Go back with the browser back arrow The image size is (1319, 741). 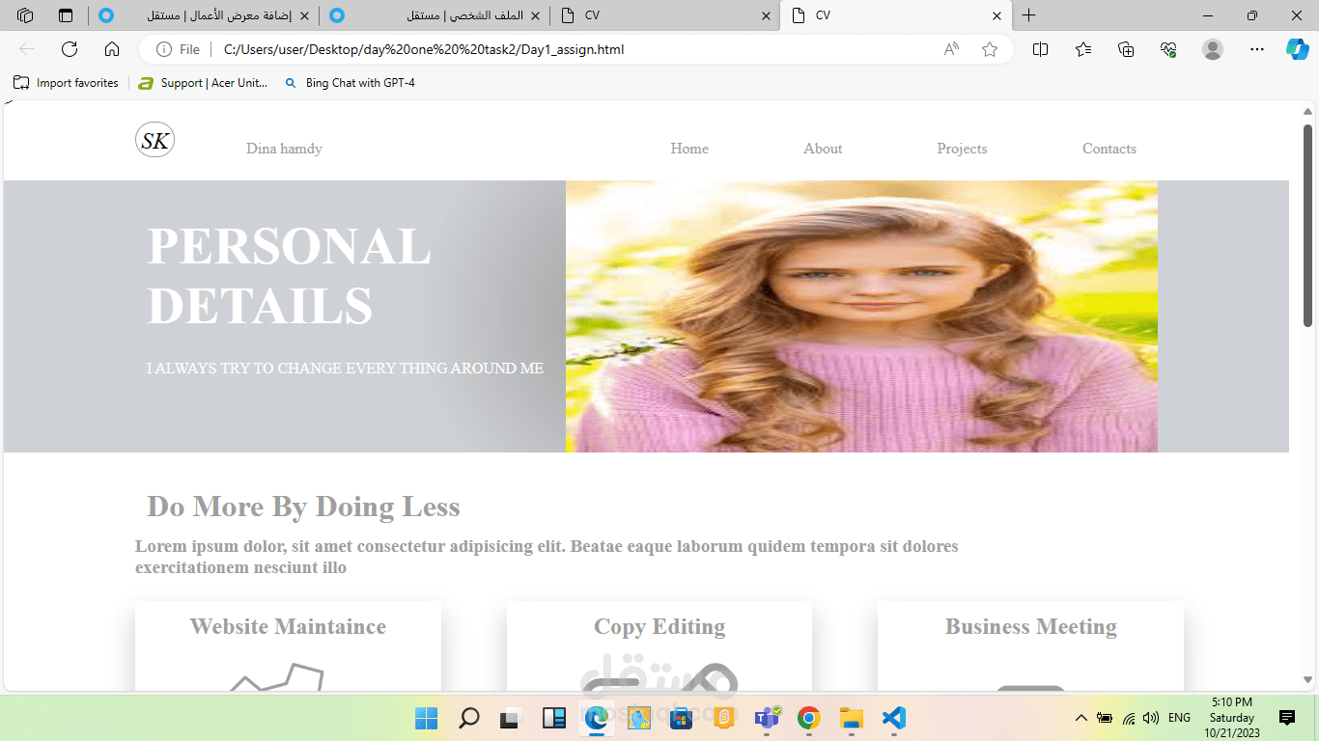pyautogui.click(x=27, y=49)
